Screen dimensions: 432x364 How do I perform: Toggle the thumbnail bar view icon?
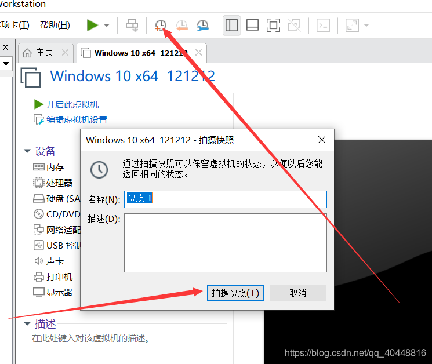click(252, 26)
